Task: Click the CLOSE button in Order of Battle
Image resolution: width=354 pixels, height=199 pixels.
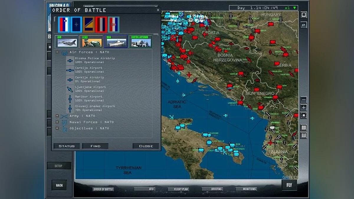Action: [x=146, y=146]
